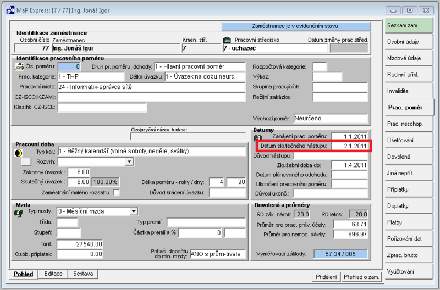Click the Čís. poměru field

pos(69,66)
